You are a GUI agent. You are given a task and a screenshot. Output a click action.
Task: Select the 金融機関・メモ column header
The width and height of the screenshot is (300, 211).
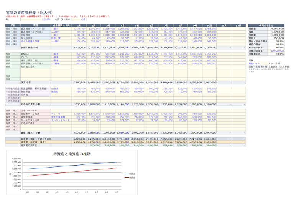[x=61, y=26]
